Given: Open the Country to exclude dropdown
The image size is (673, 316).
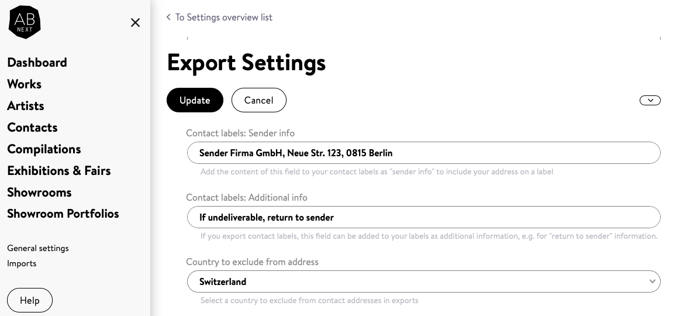Looking at the screenshot, I should pyautogui.click(x=423, y=281).
